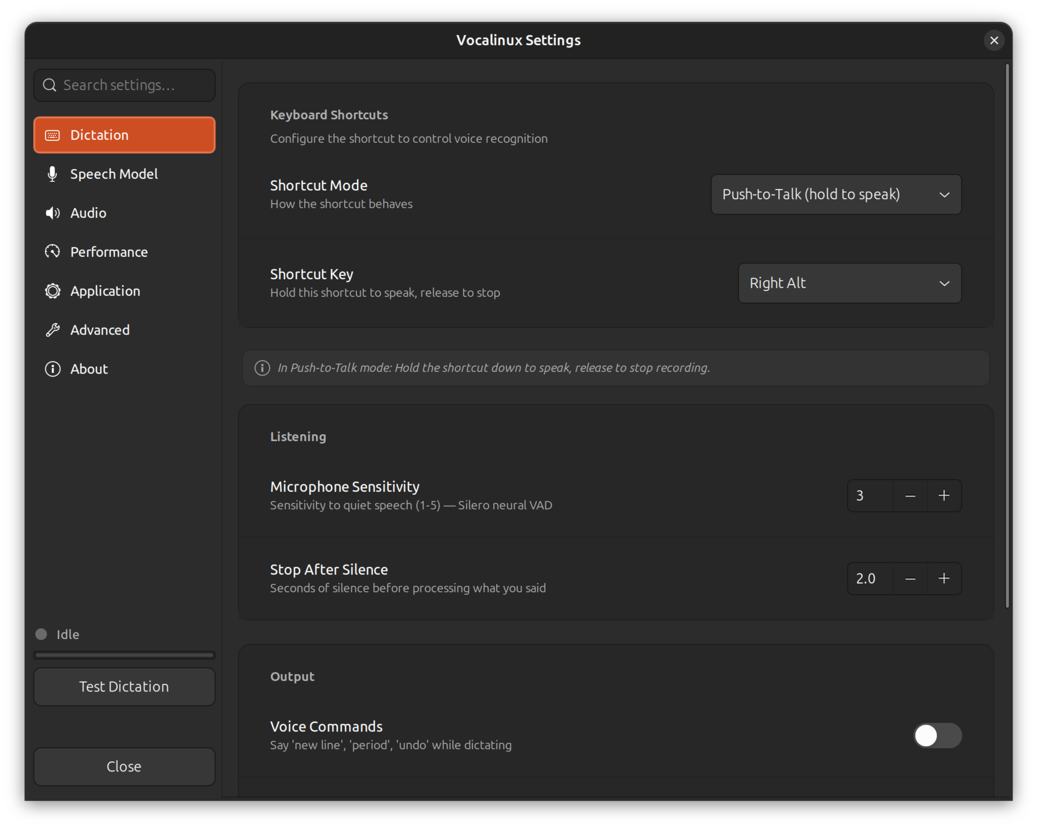This screenshot has width=1037, height=828.
Task: Start Test Dictation
Action: point(124,687)
